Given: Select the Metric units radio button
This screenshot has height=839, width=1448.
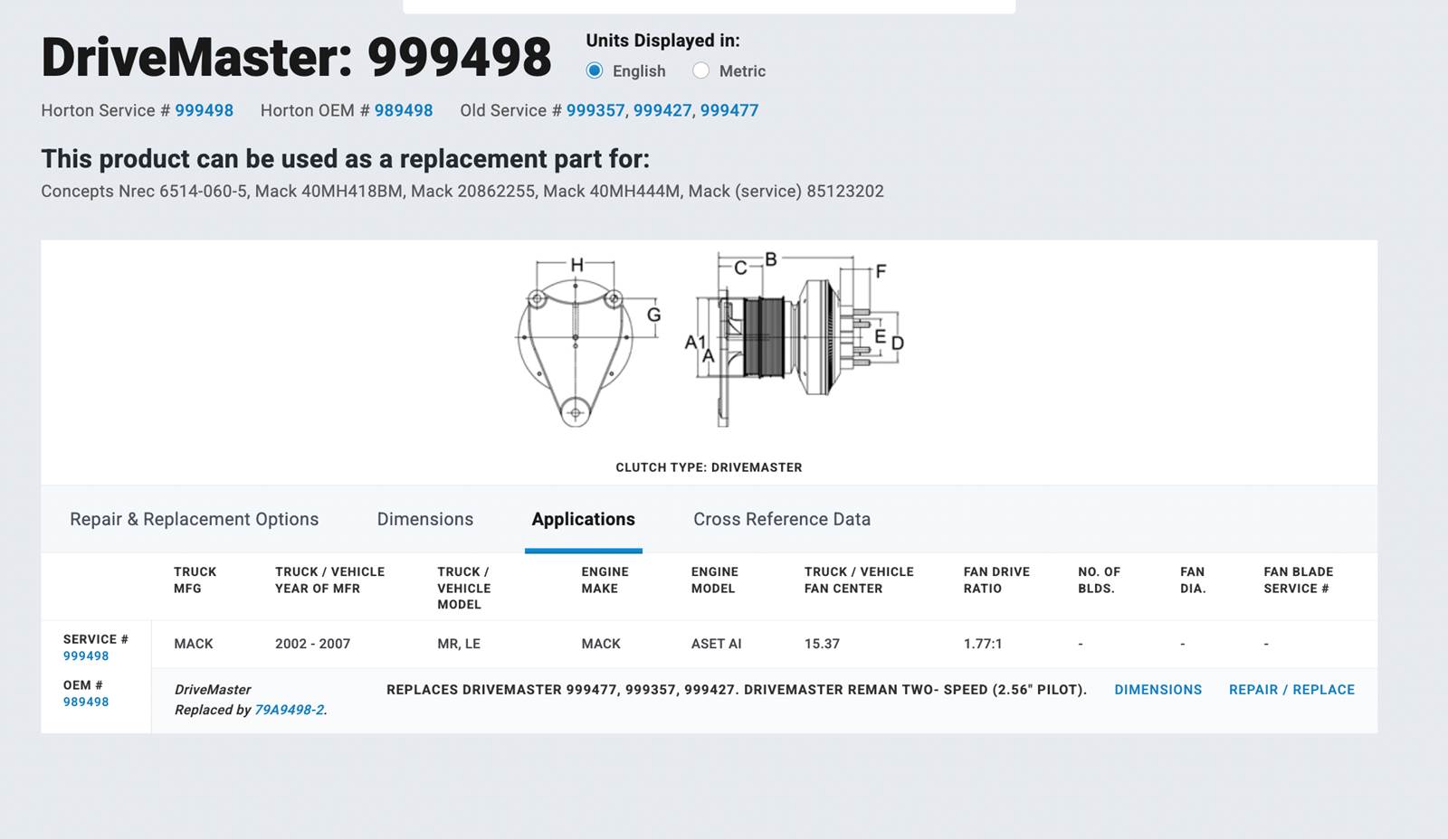Looking at the screenshot, I should 700,71.
